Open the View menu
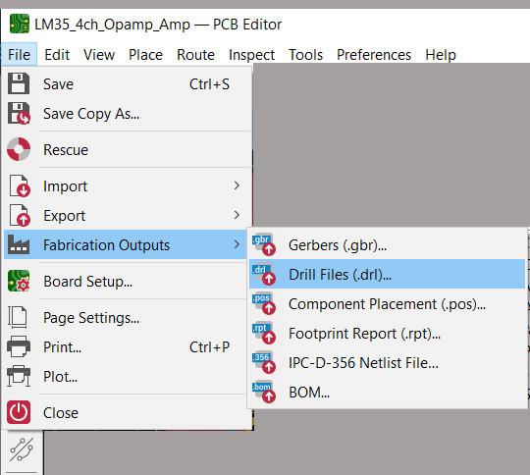This screenshot has height=475, width=530. click(99, 54)
